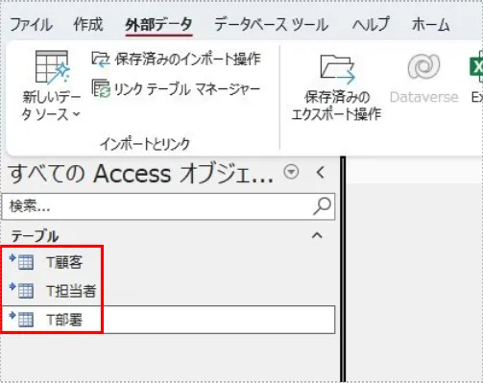Go to the ホーム ribbon tab
The height and width of the screenshot is (383, 483).
[x=430, y=25]
